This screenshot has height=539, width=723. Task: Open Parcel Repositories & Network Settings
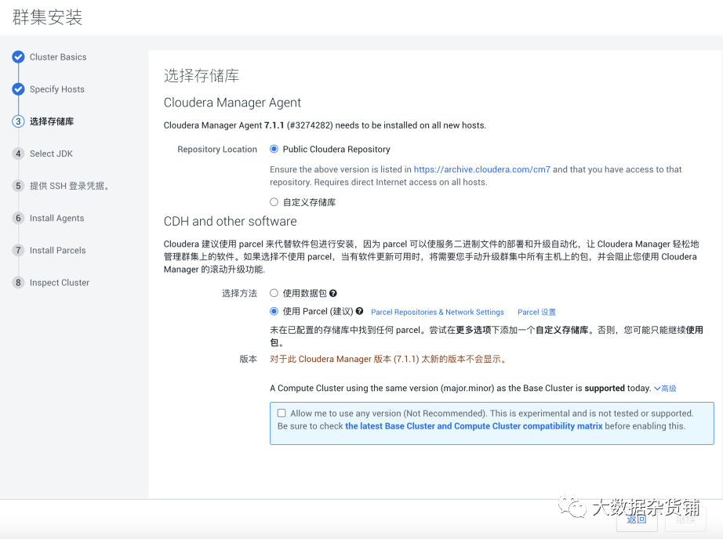(x=437, y=313)
